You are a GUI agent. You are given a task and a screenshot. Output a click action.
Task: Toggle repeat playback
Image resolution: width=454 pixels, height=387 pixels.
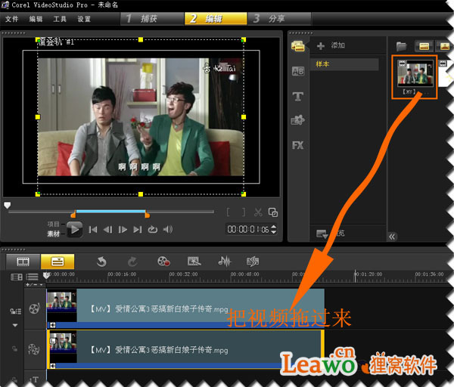(x=153, y=230)
